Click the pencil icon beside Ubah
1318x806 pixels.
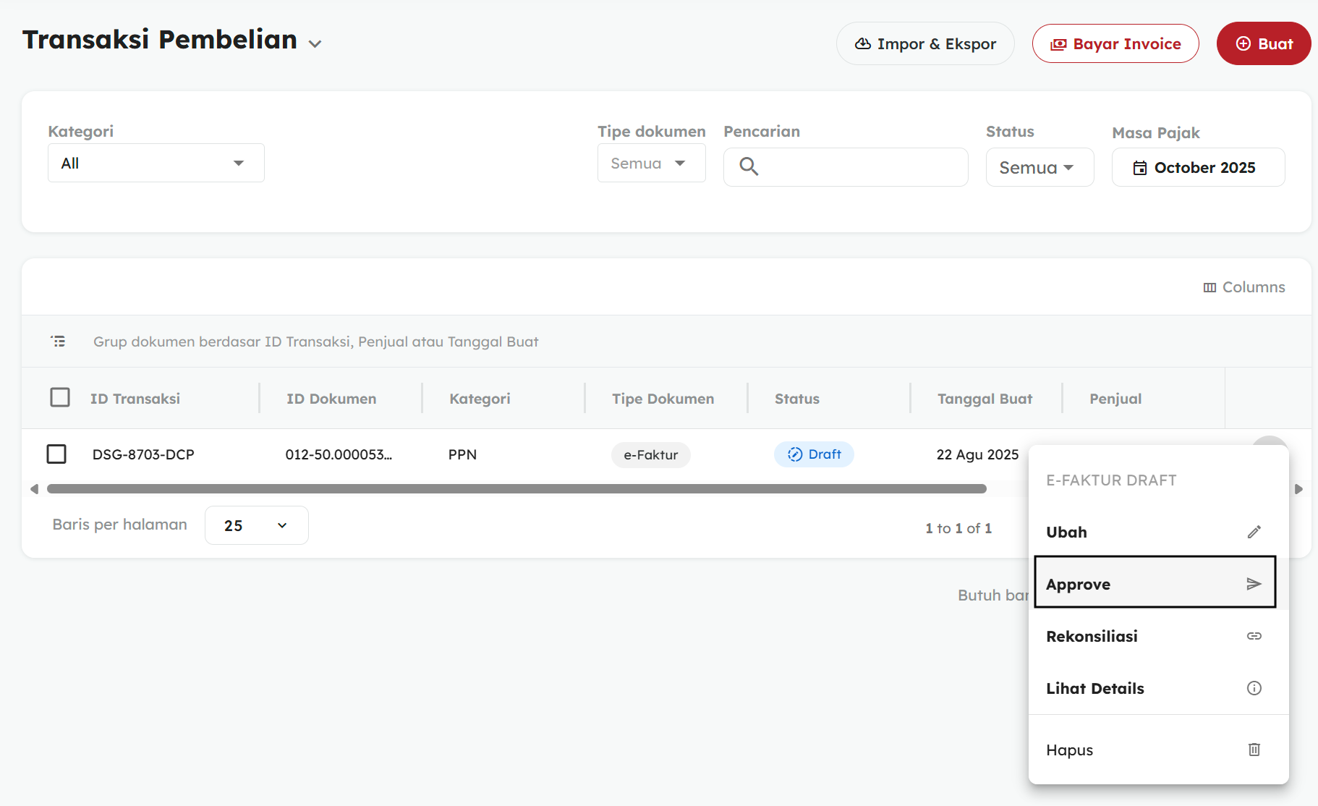(1254, 532)
